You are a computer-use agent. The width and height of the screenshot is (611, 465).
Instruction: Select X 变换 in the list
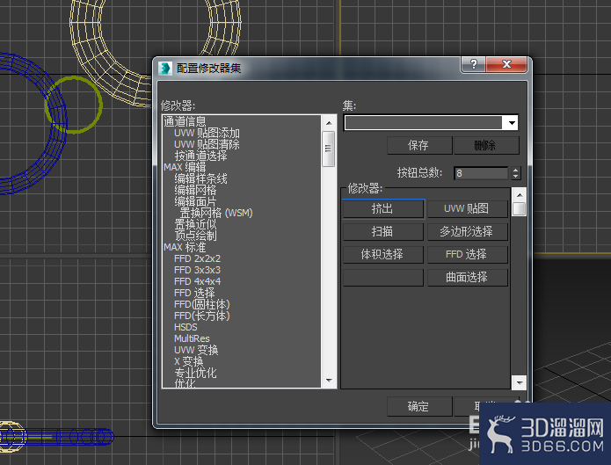[x=189, y=361]
